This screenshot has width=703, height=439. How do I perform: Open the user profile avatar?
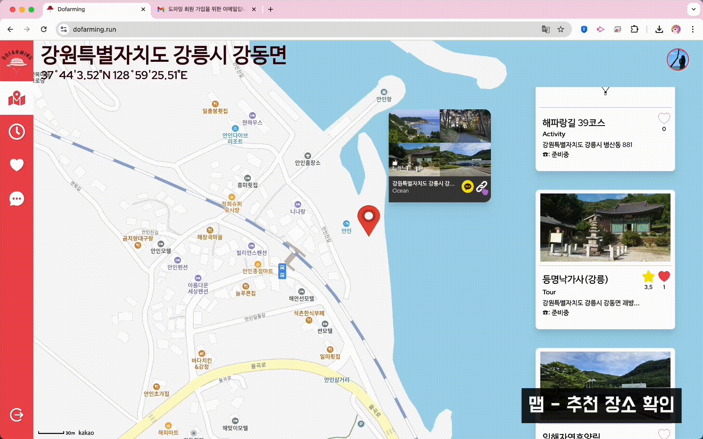[678, 60]
